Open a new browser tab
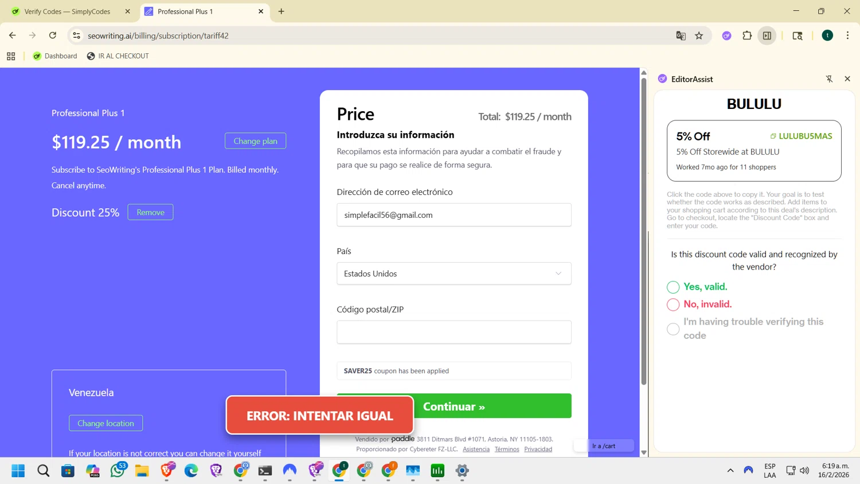The width and height of the screenshot is (860, 484). 281,11
